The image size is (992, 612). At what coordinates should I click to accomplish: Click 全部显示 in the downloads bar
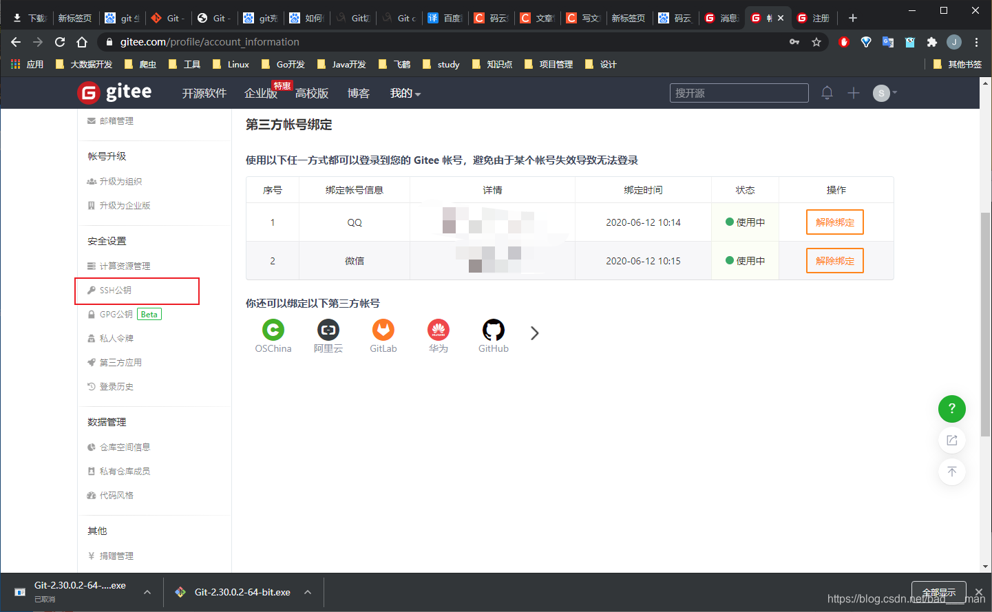click(x=938, y=591)
